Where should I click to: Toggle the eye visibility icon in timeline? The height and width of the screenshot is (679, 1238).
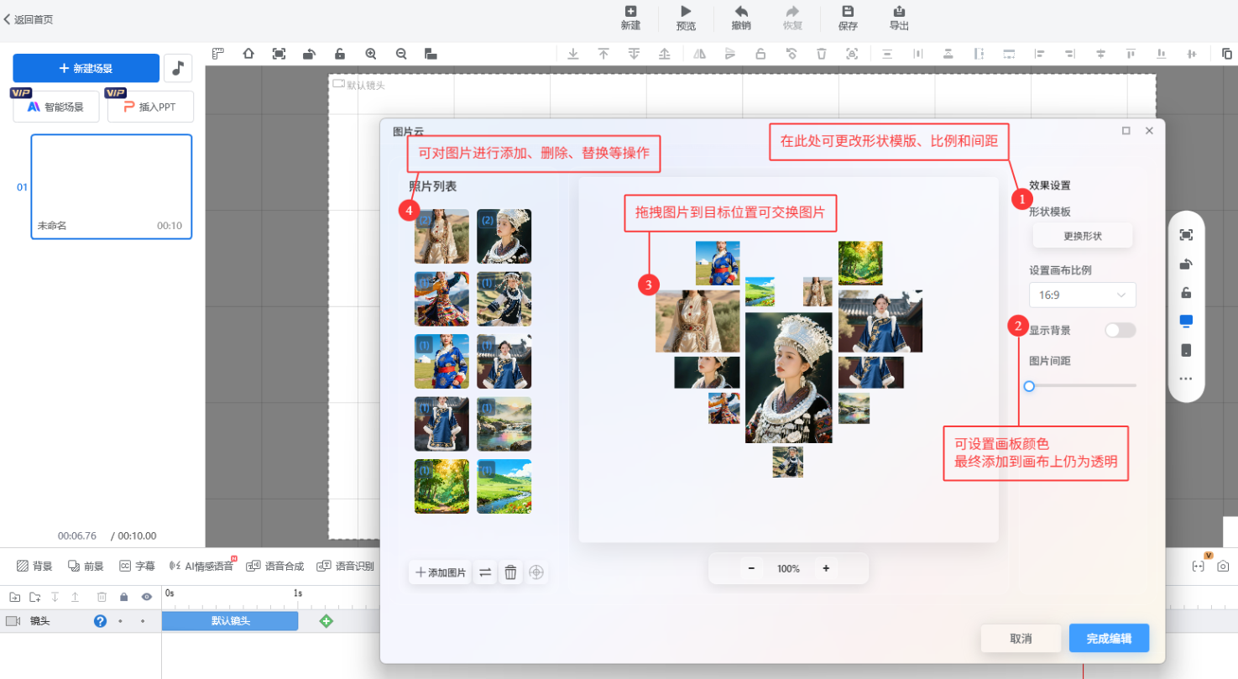pos(147,597)
